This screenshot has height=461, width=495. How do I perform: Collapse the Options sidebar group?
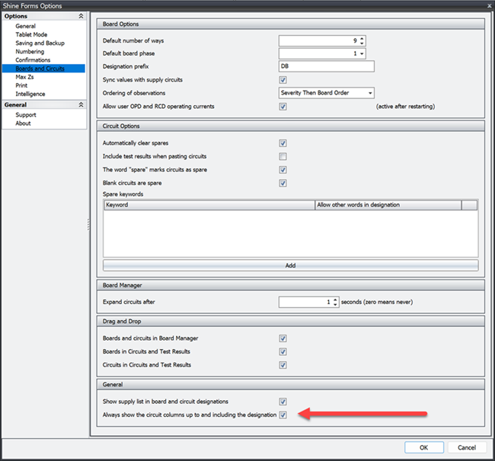pos(81,16)
